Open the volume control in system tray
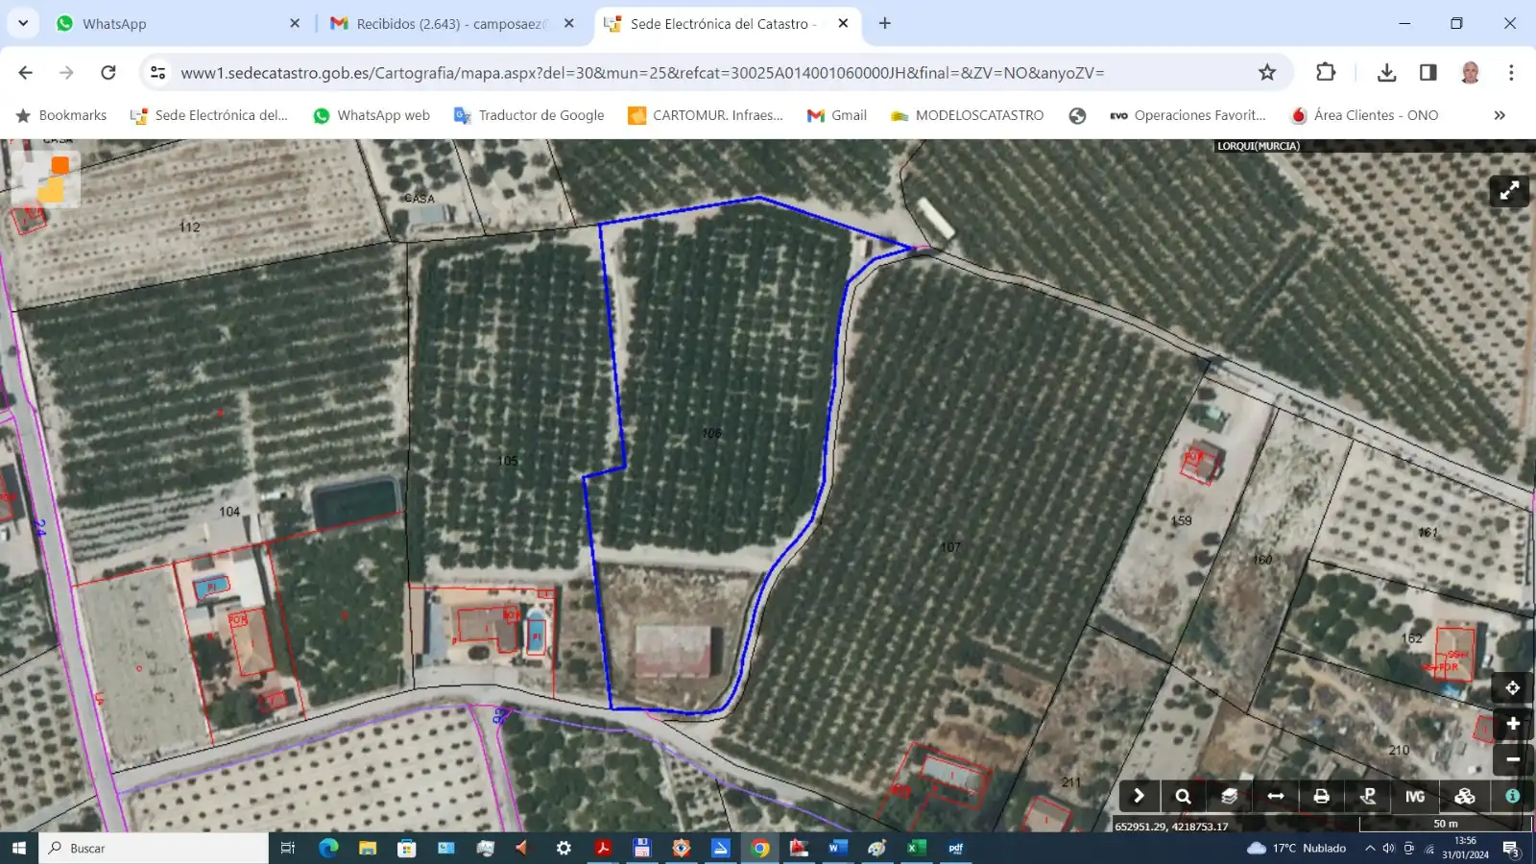This screenshot has height=864, width=1536. coord(1388,848)
